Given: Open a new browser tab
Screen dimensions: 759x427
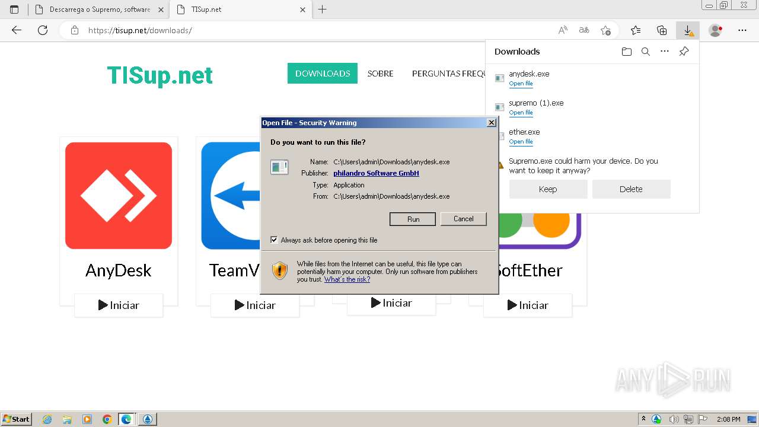Looking at the screenshot, I should (322, 9).
